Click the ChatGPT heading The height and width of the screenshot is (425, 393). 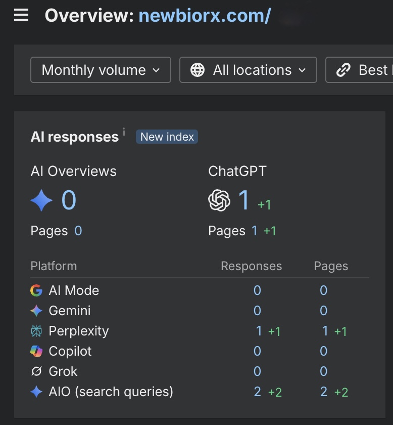click(237, 172)
